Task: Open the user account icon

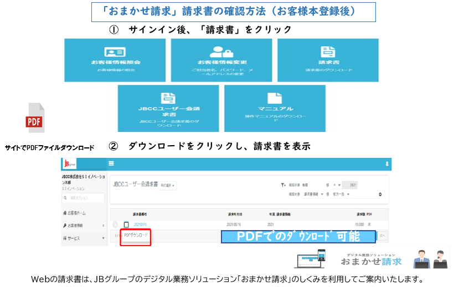Action: pos(387,164)
